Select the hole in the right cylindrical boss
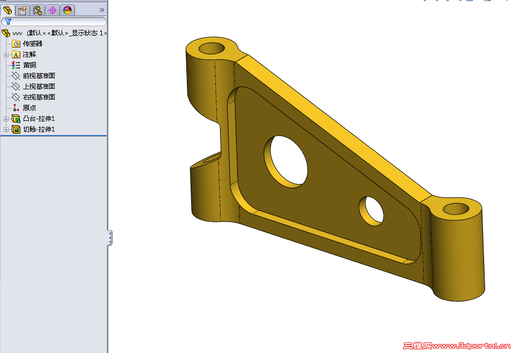This screenshot has height=353, width=521. pos(456,209)
